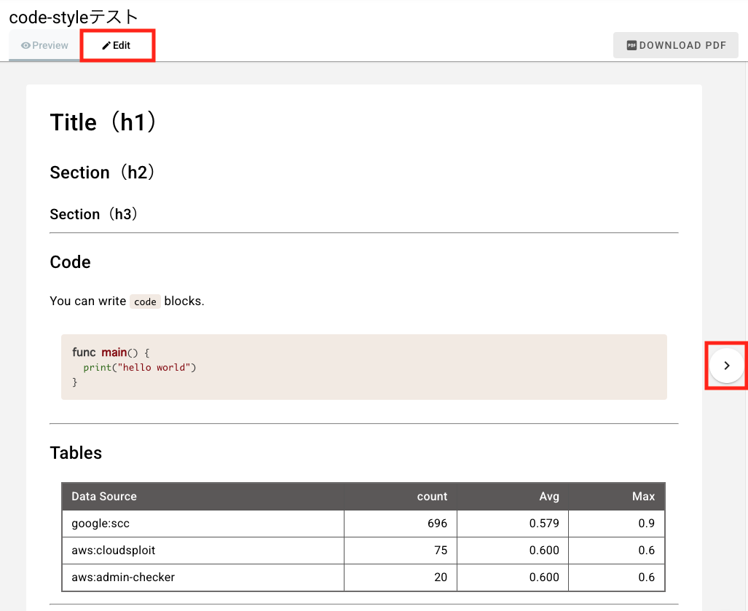This screenshot has height=611, width=748.
Task: Click the google:scc table cell
Action: tap(203, 523)
